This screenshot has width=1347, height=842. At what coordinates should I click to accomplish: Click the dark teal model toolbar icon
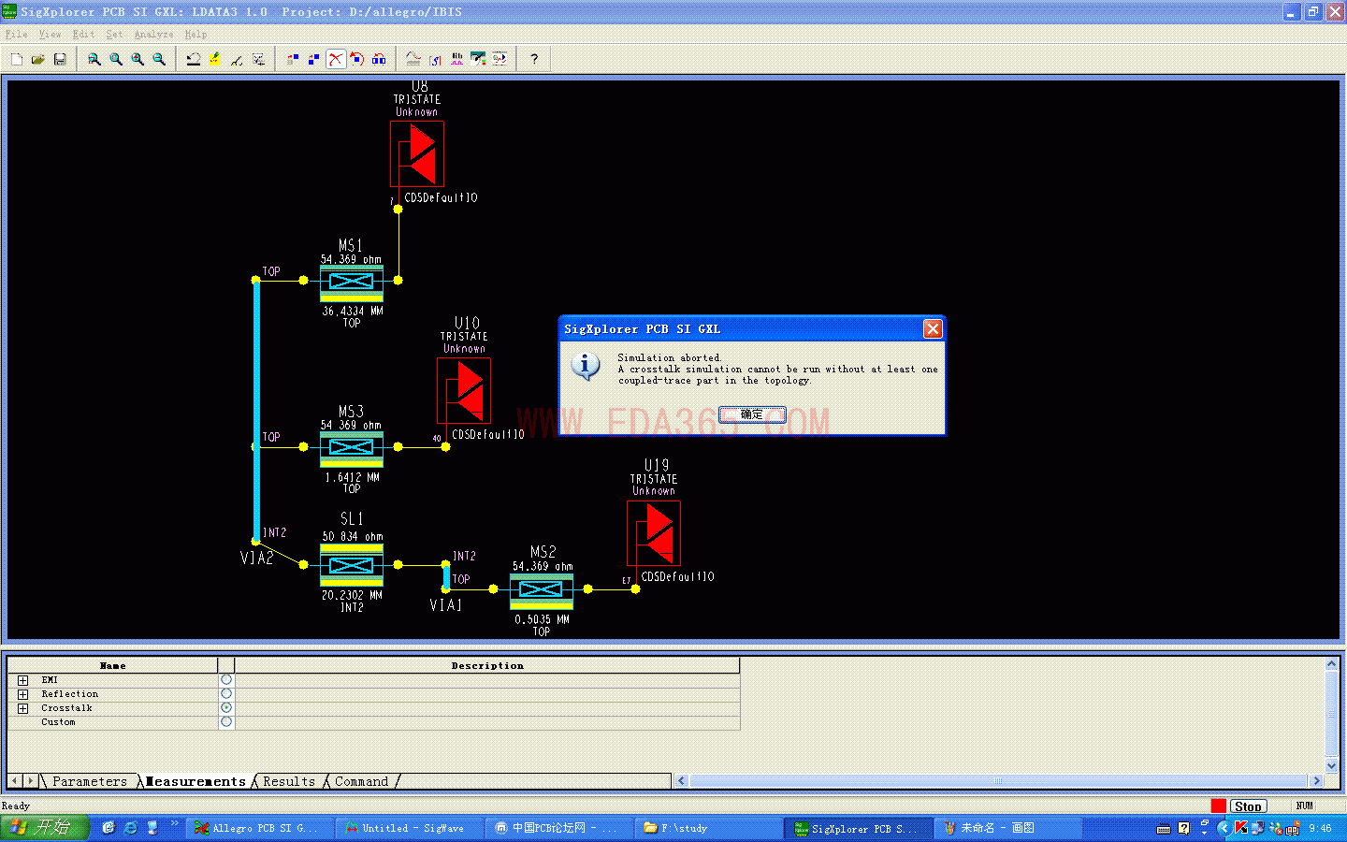click(478, 59)
